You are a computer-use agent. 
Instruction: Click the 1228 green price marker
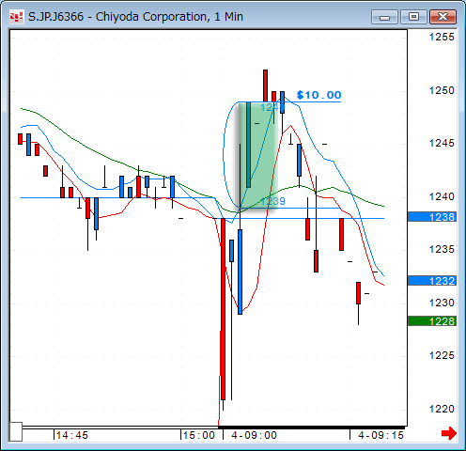432,321
